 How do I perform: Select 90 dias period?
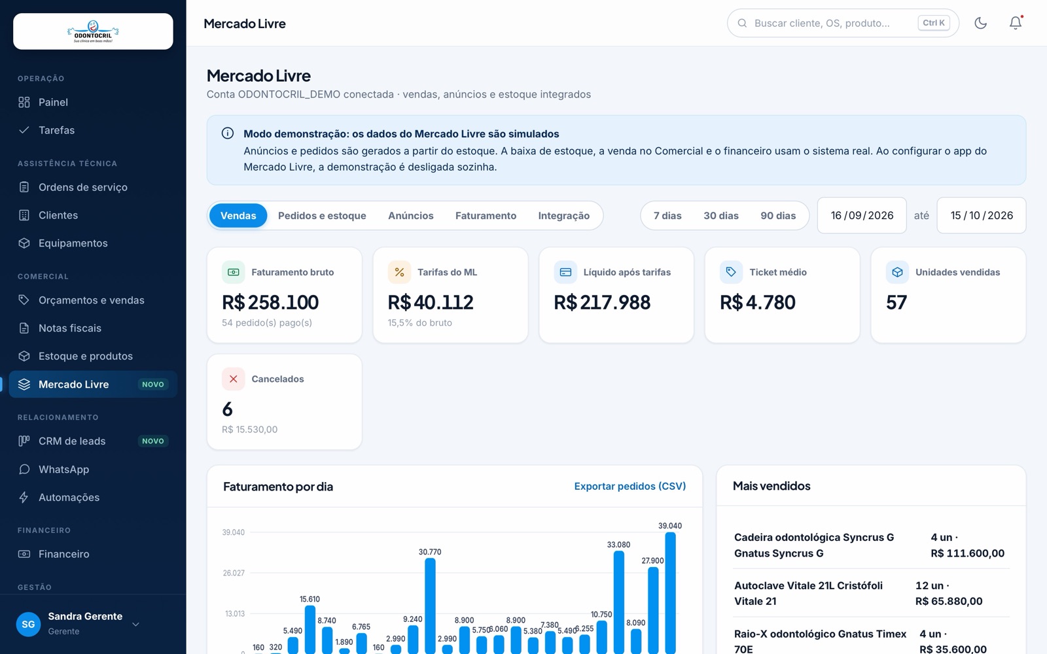778,216
